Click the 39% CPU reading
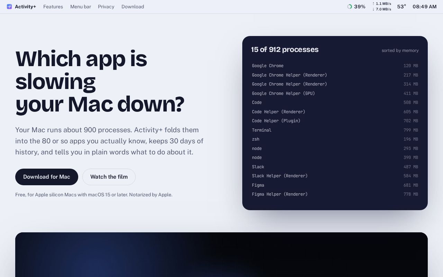 click(x=360, y=7)
